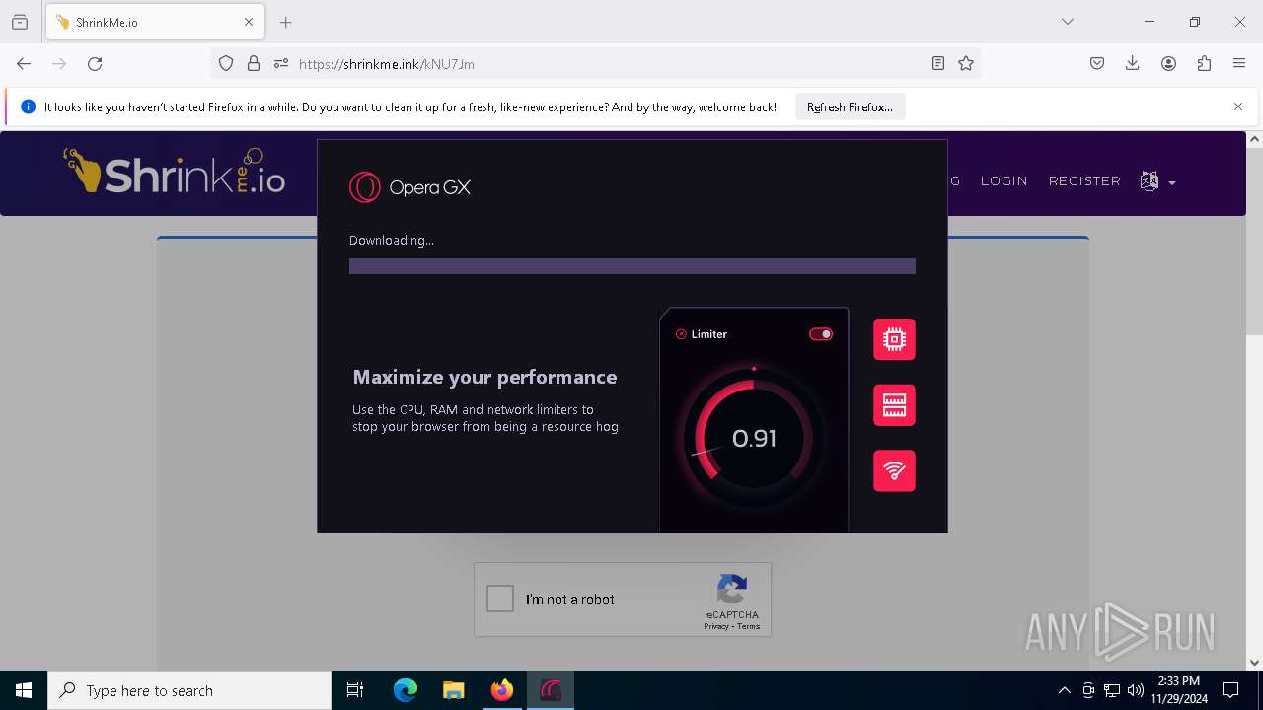This screenshot has width=1263, height=710.
Task: Open the volume control
Action: tap(1136, 690)
